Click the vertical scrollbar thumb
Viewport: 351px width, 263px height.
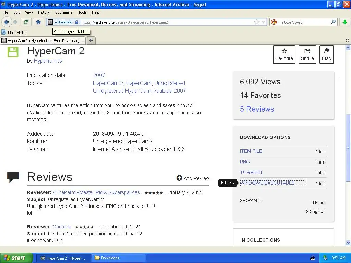348,148
